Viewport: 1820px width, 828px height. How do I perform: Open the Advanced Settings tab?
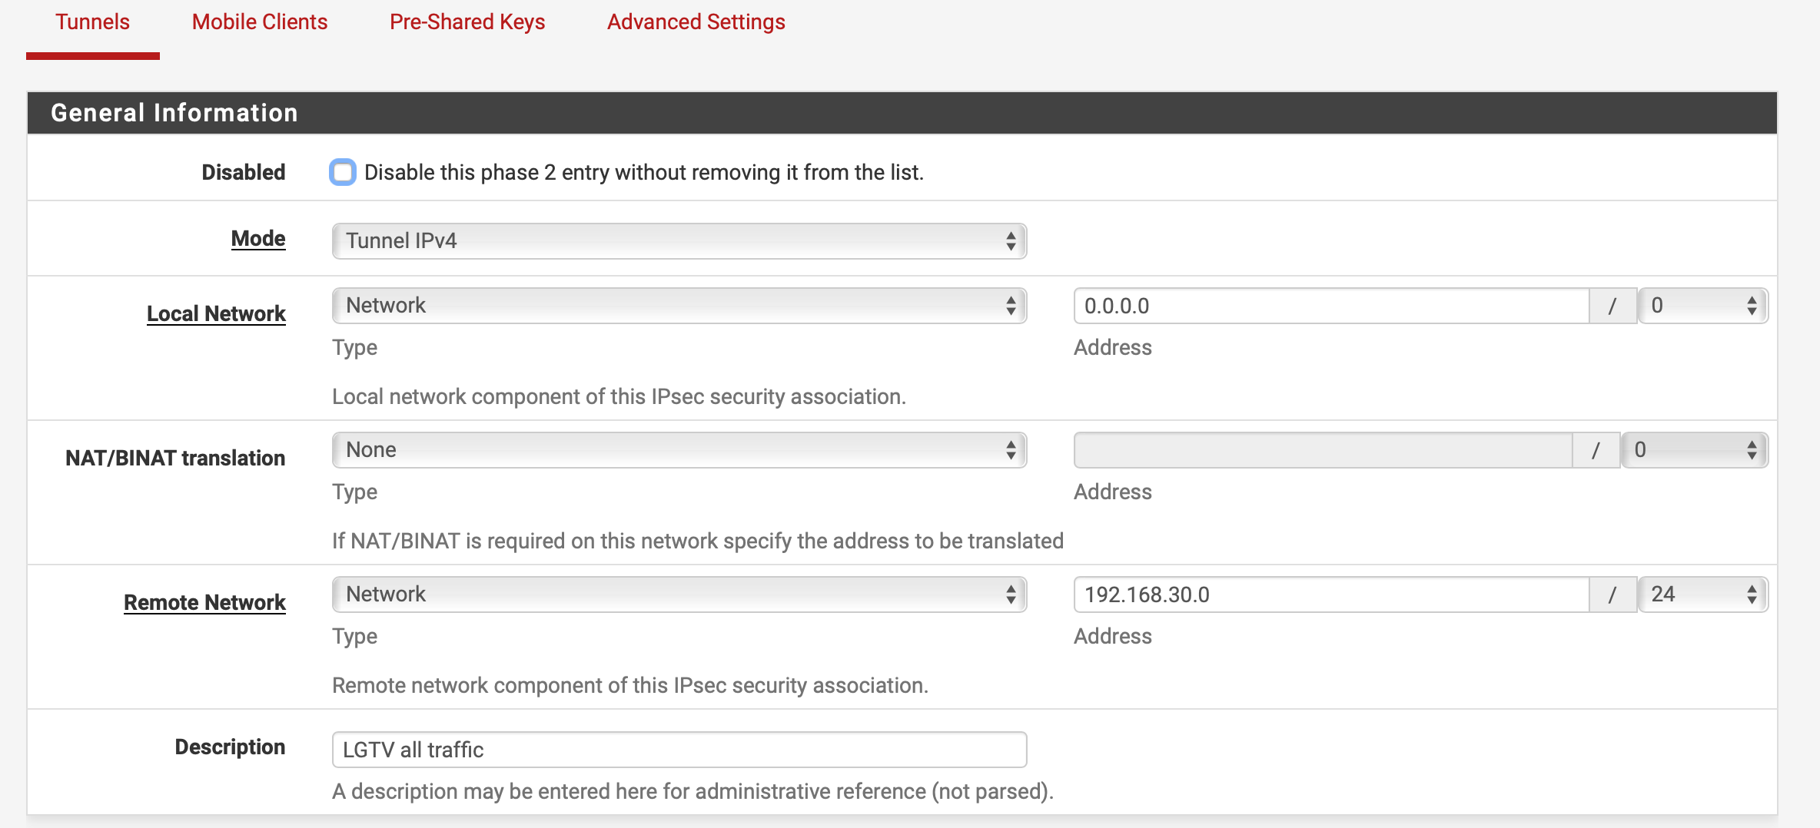pyautogui.click(x=696, y=22)
